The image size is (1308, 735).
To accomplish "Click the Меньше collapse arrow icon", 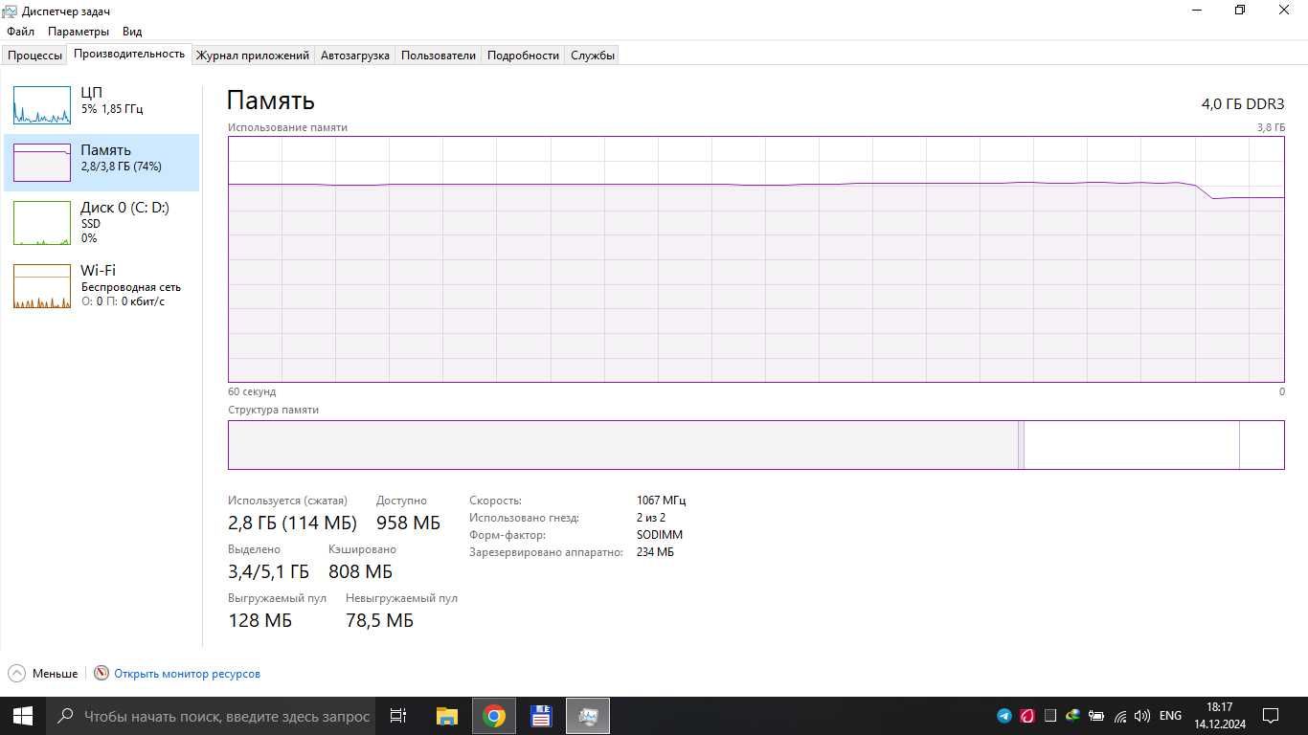I will pyautogui.click(x=17, y=674).
